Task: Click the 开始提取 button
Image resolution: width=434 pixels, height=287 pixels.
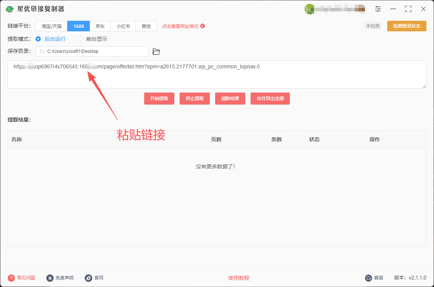Action: (159, 99)
